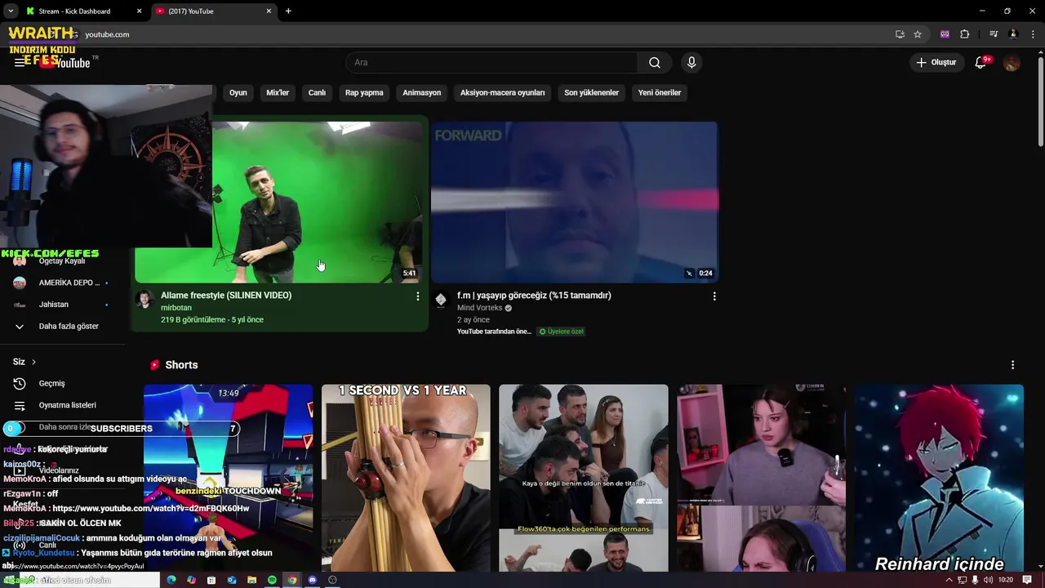Open the 1 SECOND VS 1 YEAR short
Viewport: 1045px width, 588px height.
tap(406, 478)
